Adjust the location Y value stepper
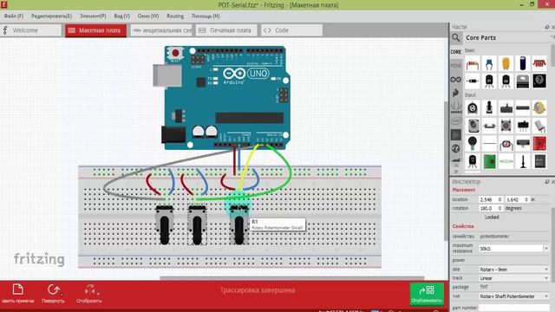555x312 pixels. tap(526, 199)
